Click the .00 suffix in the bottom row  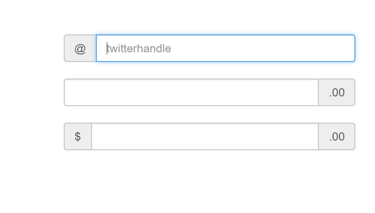pyautogui.click(x=337, y=137)
